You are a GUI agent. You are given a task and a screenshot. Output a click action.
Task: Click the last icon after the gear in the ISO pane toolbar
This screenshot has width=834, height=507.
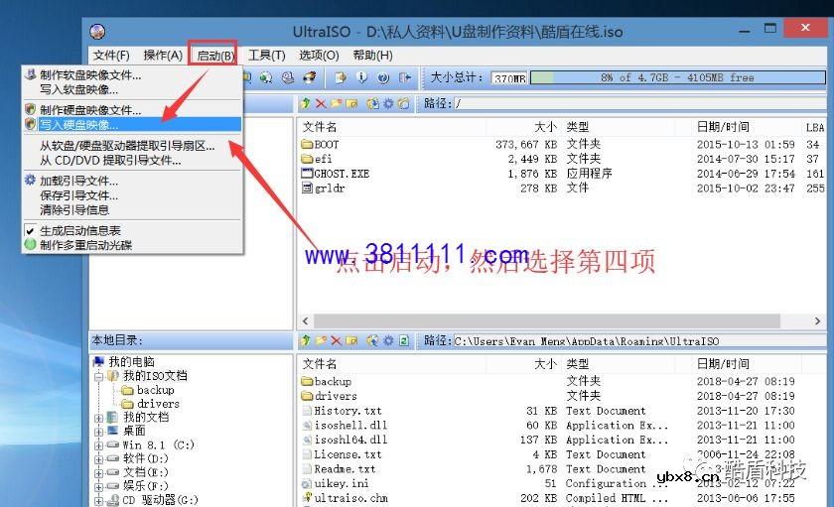pos(404,103)
